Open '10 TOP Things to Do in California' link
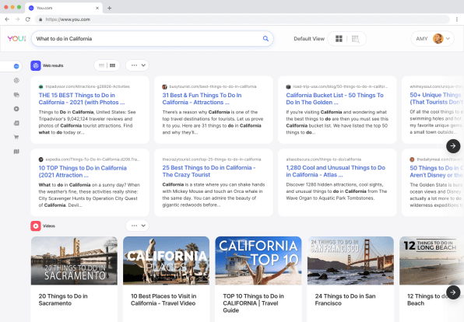This screenshot has height=322, width=464. (83, 171)
